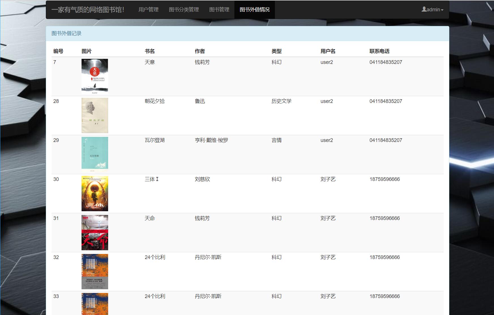The height and width of the screenshot is (315, 494).
Task: Click the book title 瓦尔登湖
Action: coord(155,140)
